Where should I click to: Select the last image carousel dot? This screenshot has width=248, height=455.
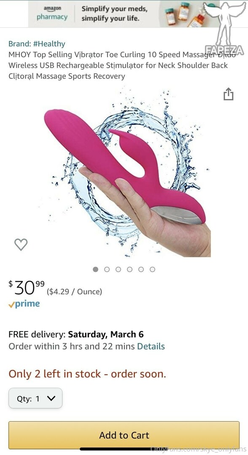tap(152, 269)
